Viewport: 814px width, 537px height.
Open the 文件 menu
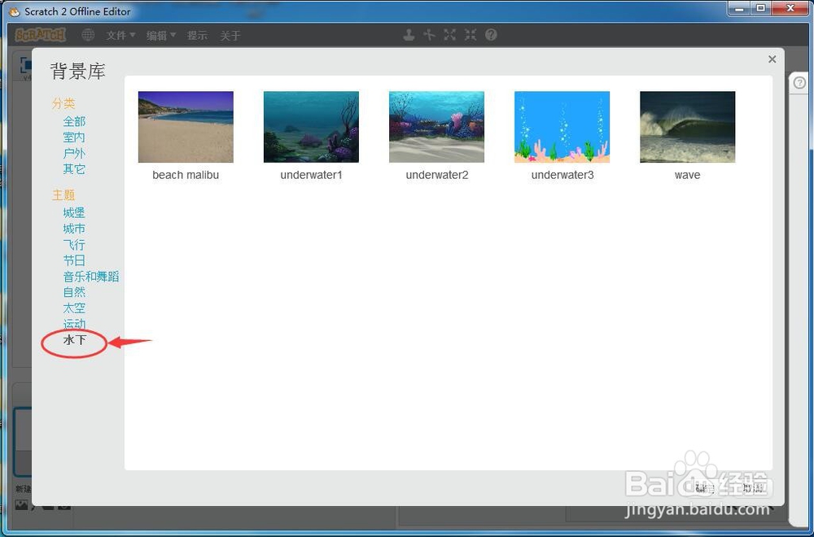click(x=120, y=35)
